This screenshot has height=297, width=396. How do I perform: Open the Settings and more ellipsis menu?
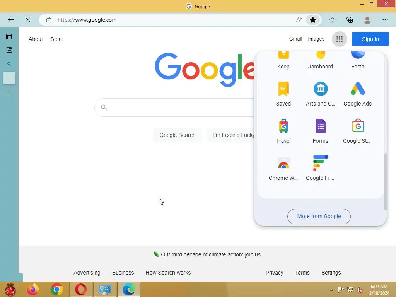pos(385,20)
